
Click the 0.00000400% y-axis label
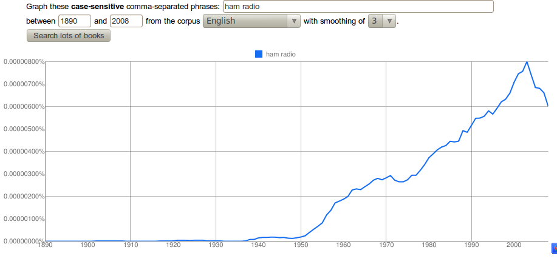[24, 152]
